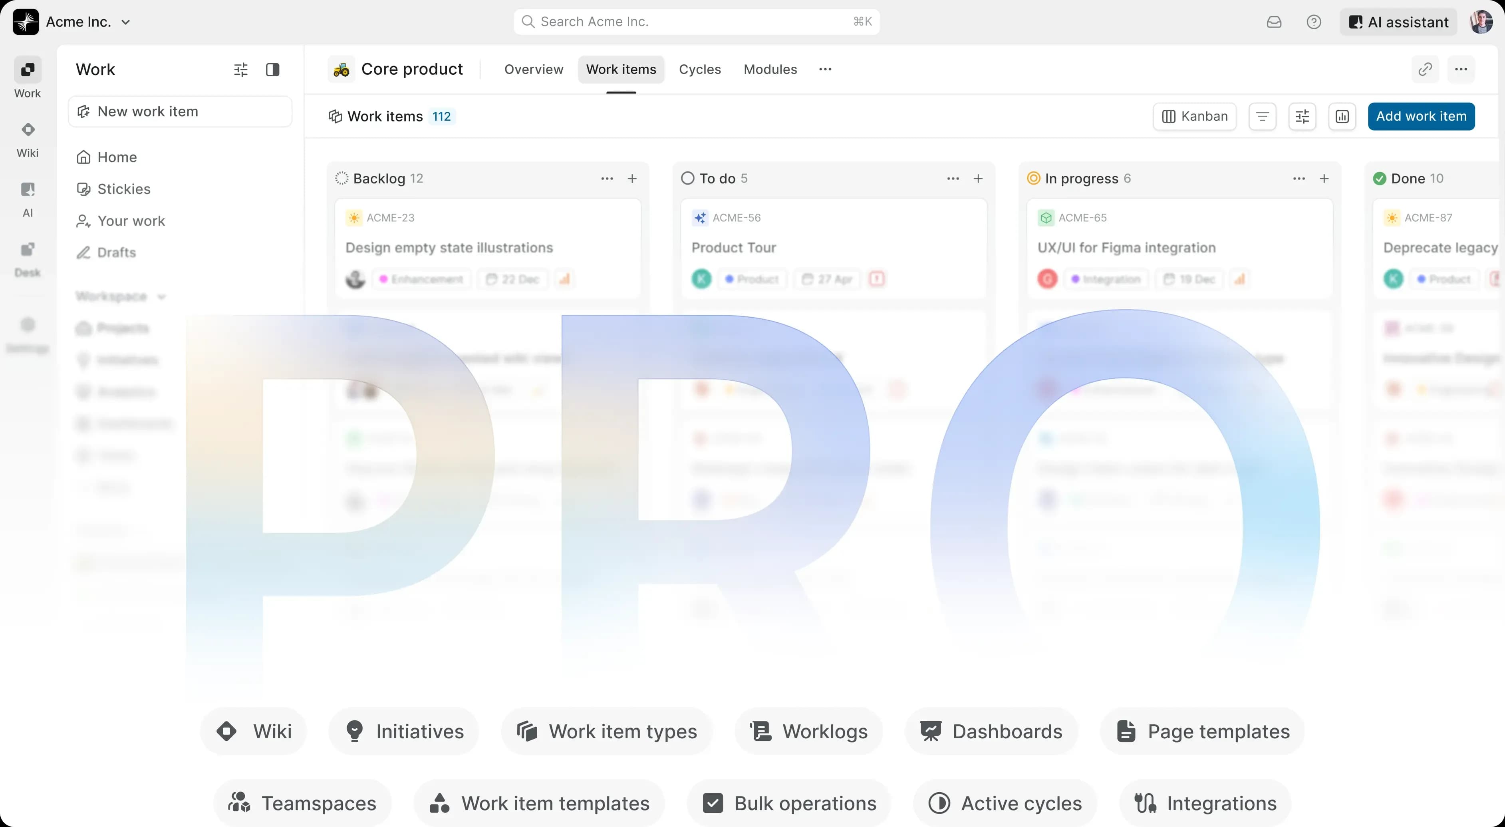This screenshot has height=827, width=1505.
Task: Open the AI assistant button
Action: [x=1398, y=22]
